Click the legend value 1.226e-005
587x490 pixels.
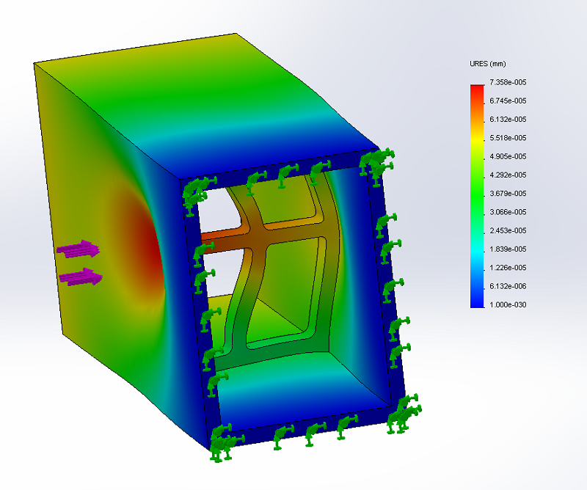point(508,268)
